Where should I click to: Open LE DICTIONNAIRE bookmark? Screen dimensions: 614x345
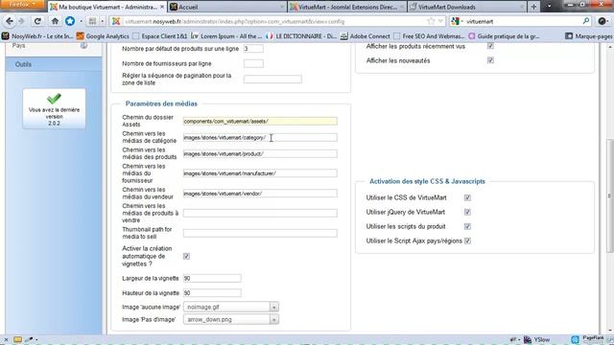(x=301, y=36)
